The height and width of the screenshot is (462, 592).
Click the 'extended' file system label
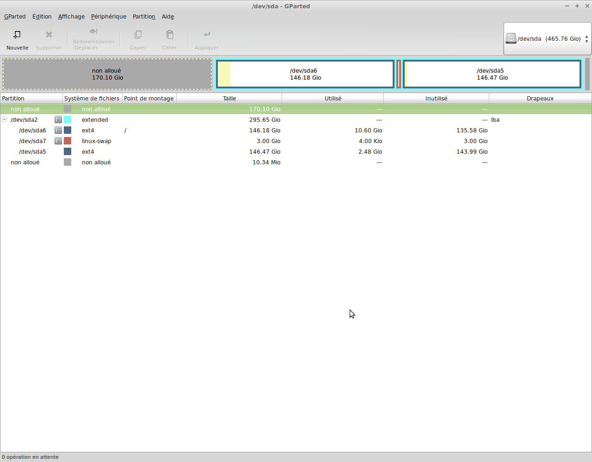pyautogui.click(x=95, y=119)
